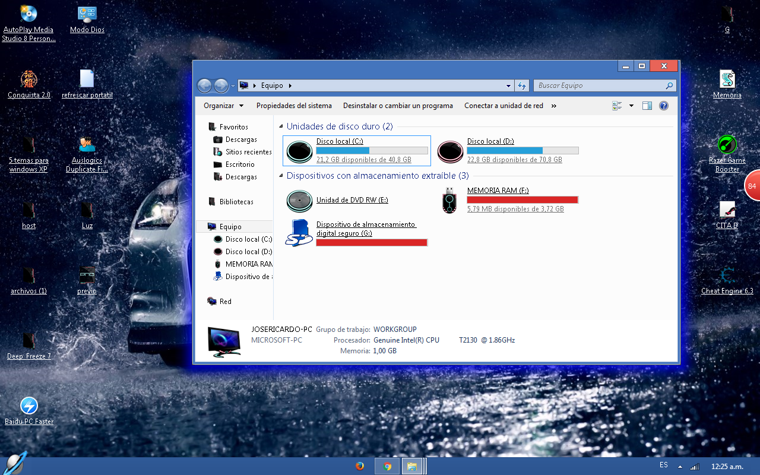The image size is (760, 475).
Task: Select the Disco local (D:) drive icon
Action: click(x=450, y=151)
